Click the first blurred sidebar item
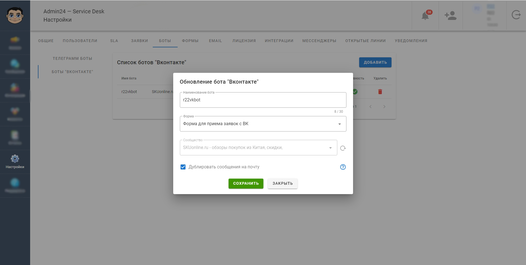The width and height of the screenshot is (526, 265). click(x=15, y=43)
